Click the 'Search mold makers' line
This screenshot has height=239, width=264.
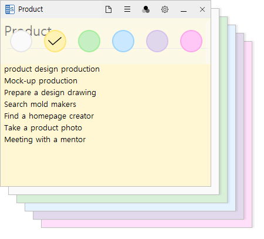pos(40,105)
